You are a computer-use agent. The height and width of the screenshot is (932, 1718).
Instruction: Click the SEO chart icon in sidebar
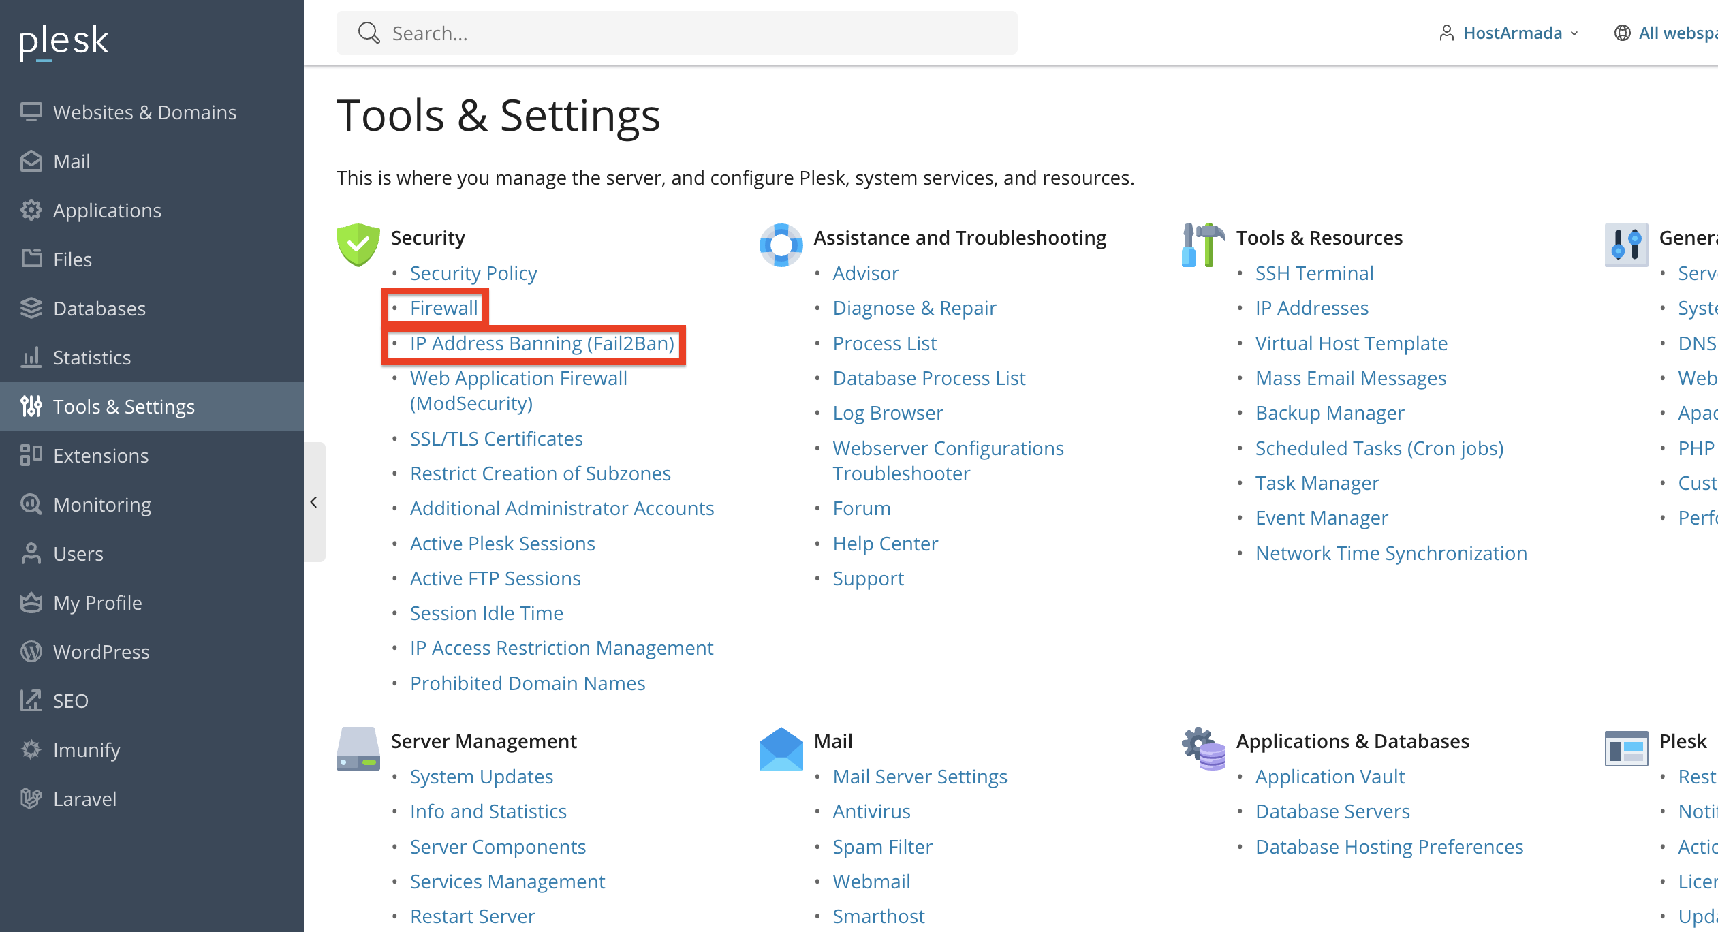(x=31, y=700)
